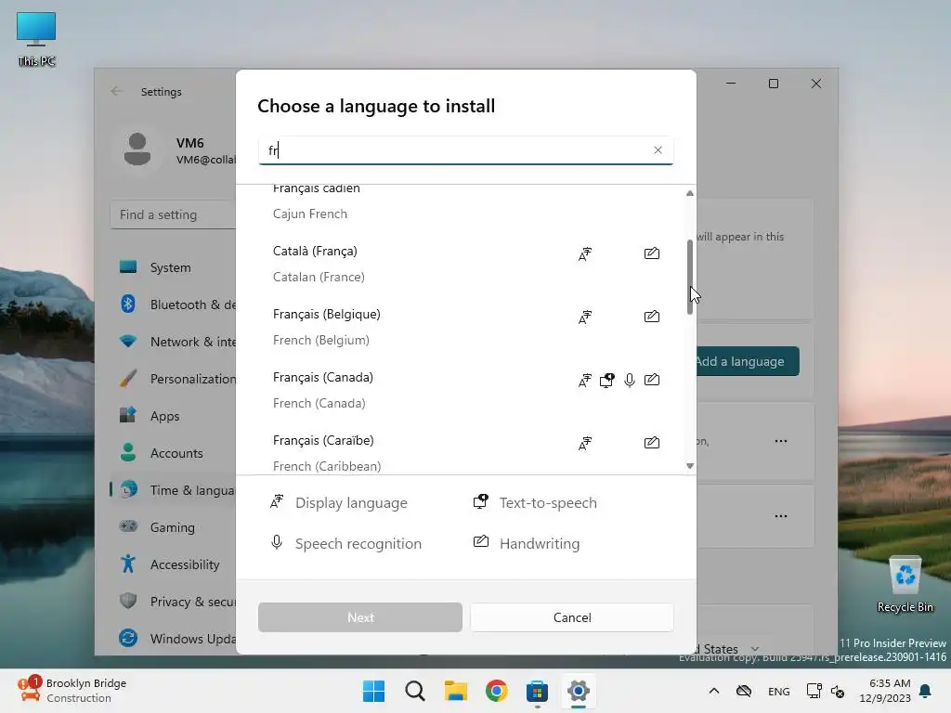Open the Windows Start menu
This screenshot has width=951, height=713.
point(373,691)
